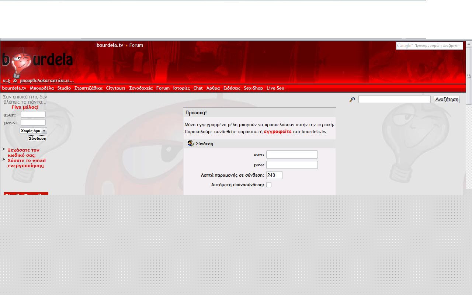Enable the Αυτόματη επανασύνδεση checkbox
Viewport: 472px width, 295px height.
(269, 185)
